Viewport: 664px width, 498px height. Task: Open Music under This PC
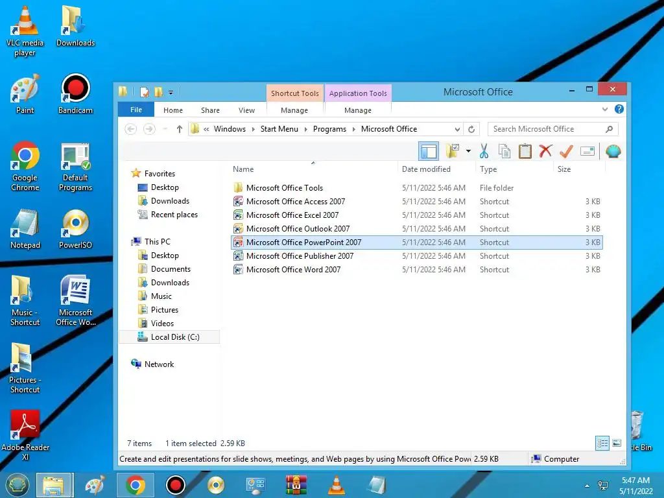[x=161, y=296]
